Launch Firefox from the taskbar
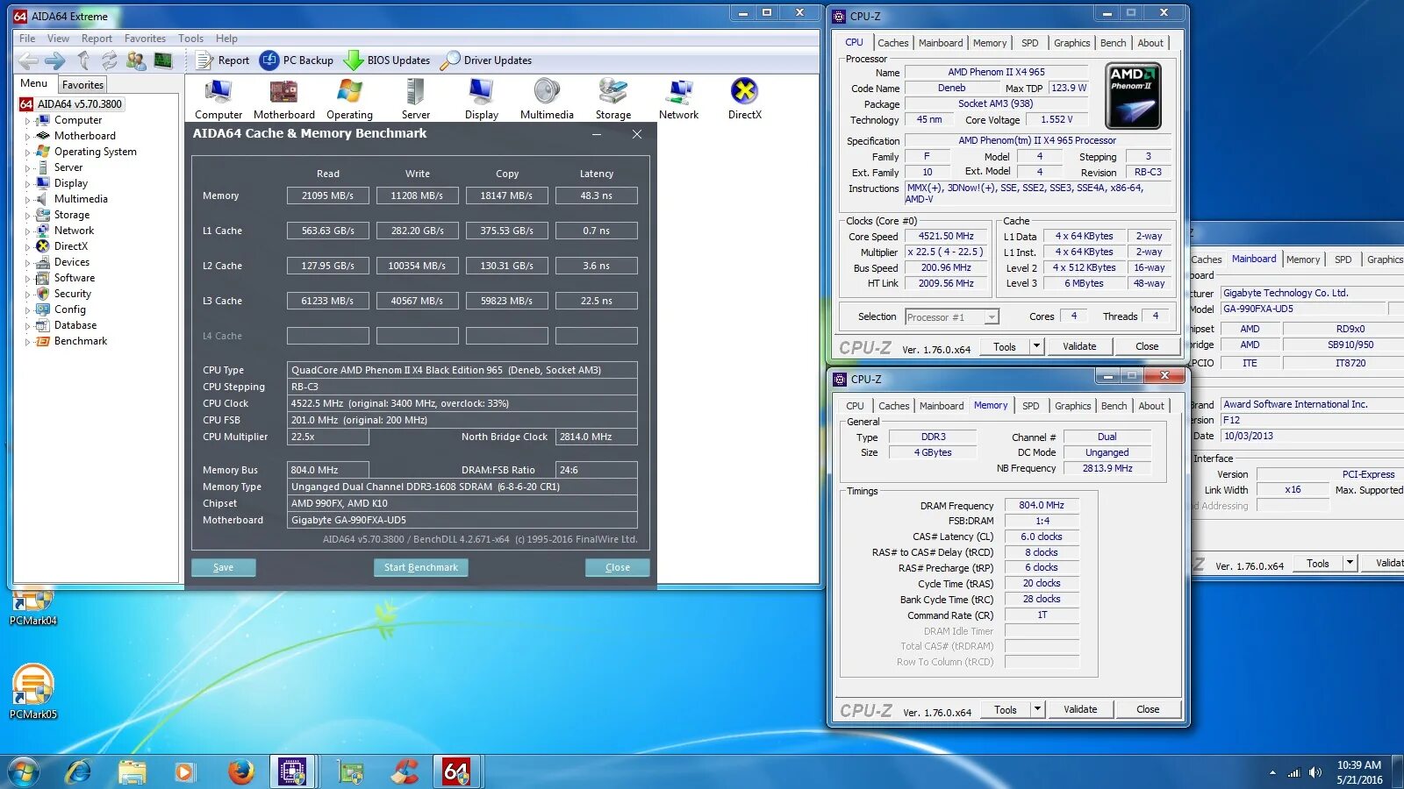Image resolution: width=1404 pixels, height=789 pixels. [x=240, y=771]
